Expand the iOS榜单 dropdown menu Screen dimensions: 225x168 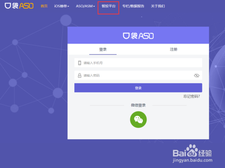click(x=62, y=6)
